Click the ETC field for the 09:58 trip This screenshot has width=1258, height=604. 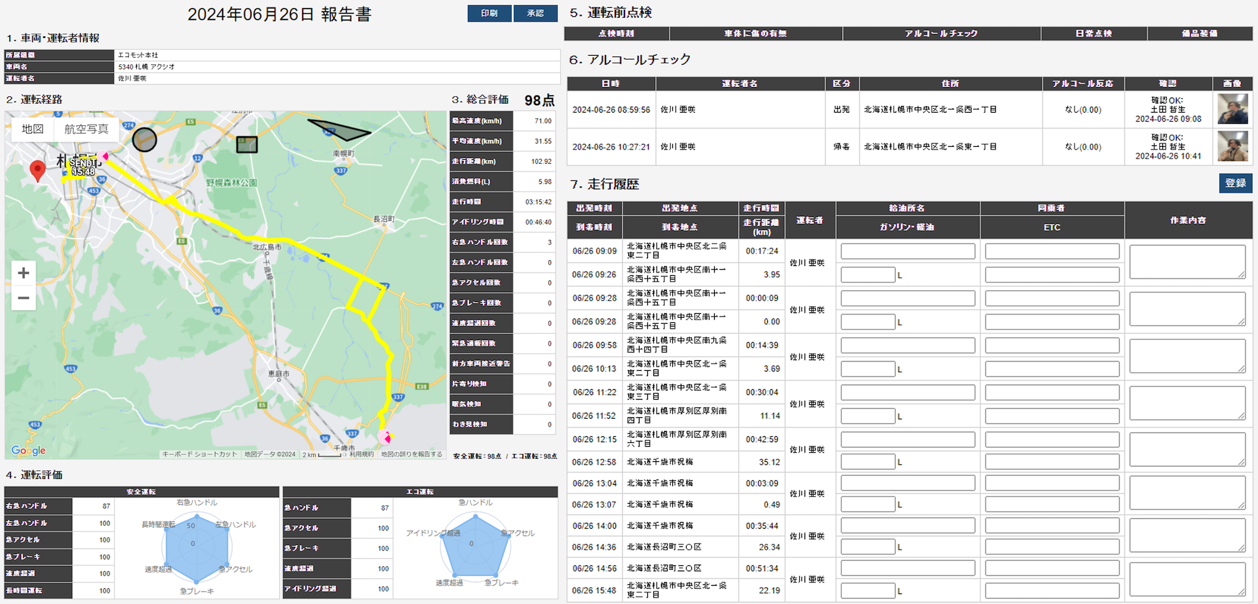(1052, 369)
